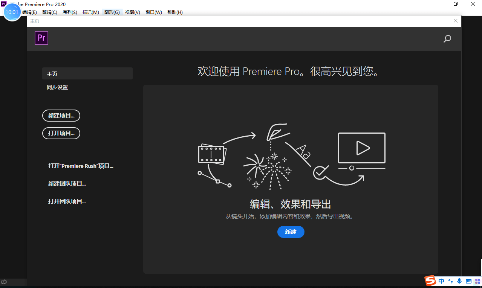Click the Sogou input method S logo
Screen dimensions: 482x288
click(430, 281)
